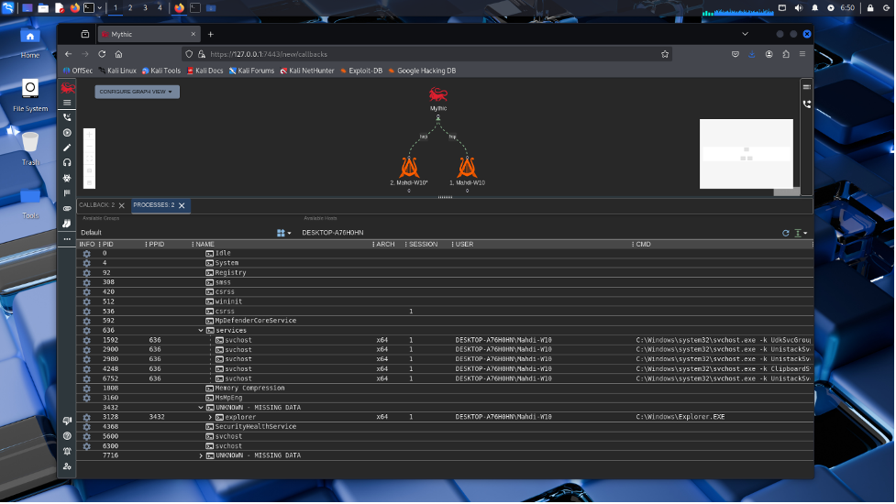Collapse UNKNOWN - MISSING DATA for 3432
The width and height of the screenshot is (896, 504).
(x=201, y=408)
